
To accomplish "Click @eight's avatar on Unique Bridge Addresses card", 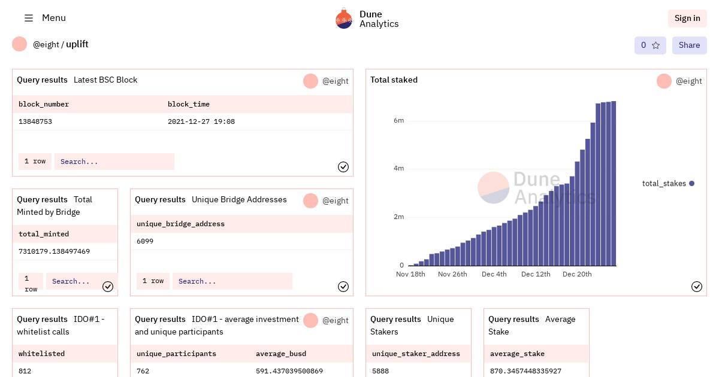I will tap(310, 200).
